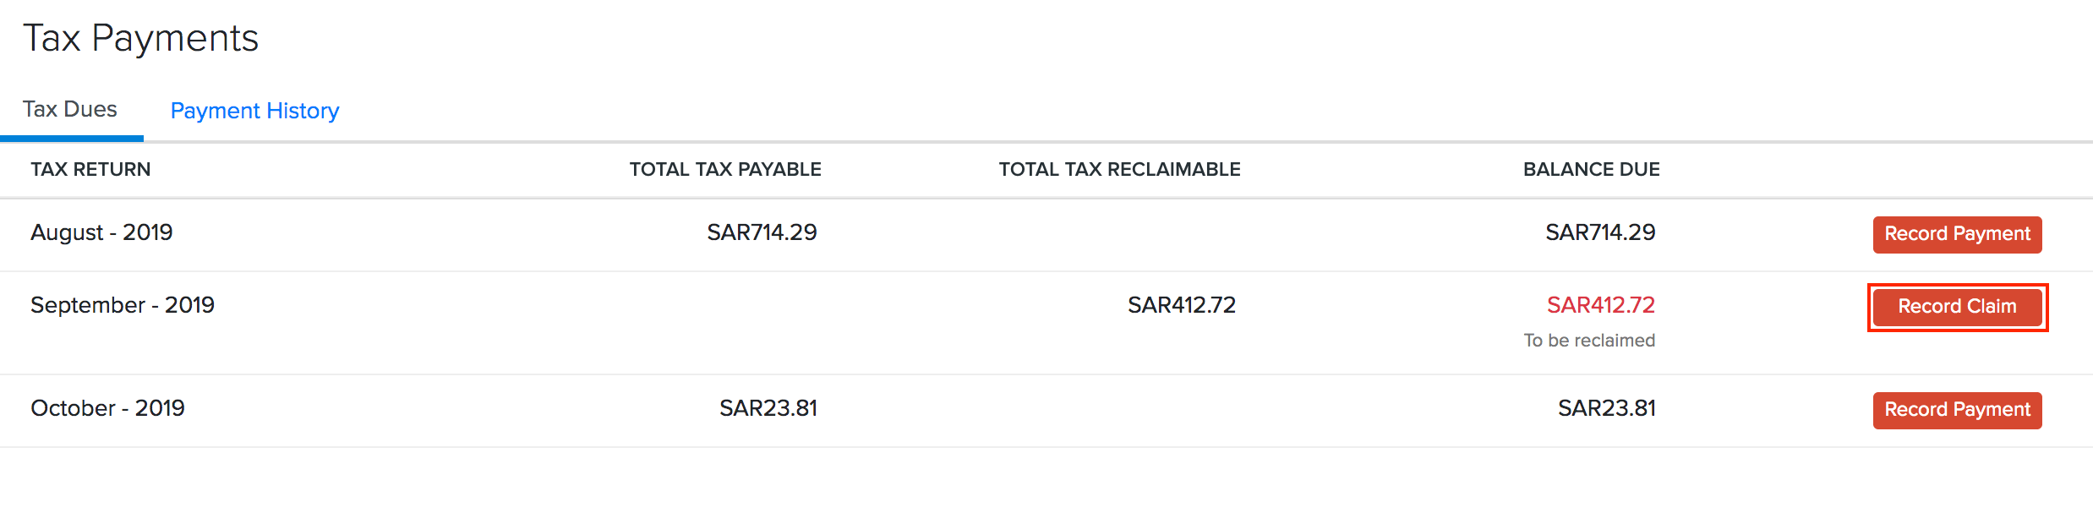Switch to the Payment History tab
This screenshot has width=2093, height=524.
(254, 110)
